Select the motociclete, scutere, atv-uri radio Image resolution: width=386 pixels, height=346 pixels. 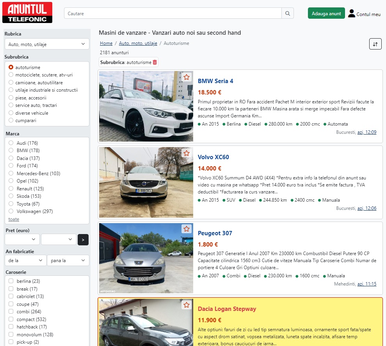tap(11, 75)
